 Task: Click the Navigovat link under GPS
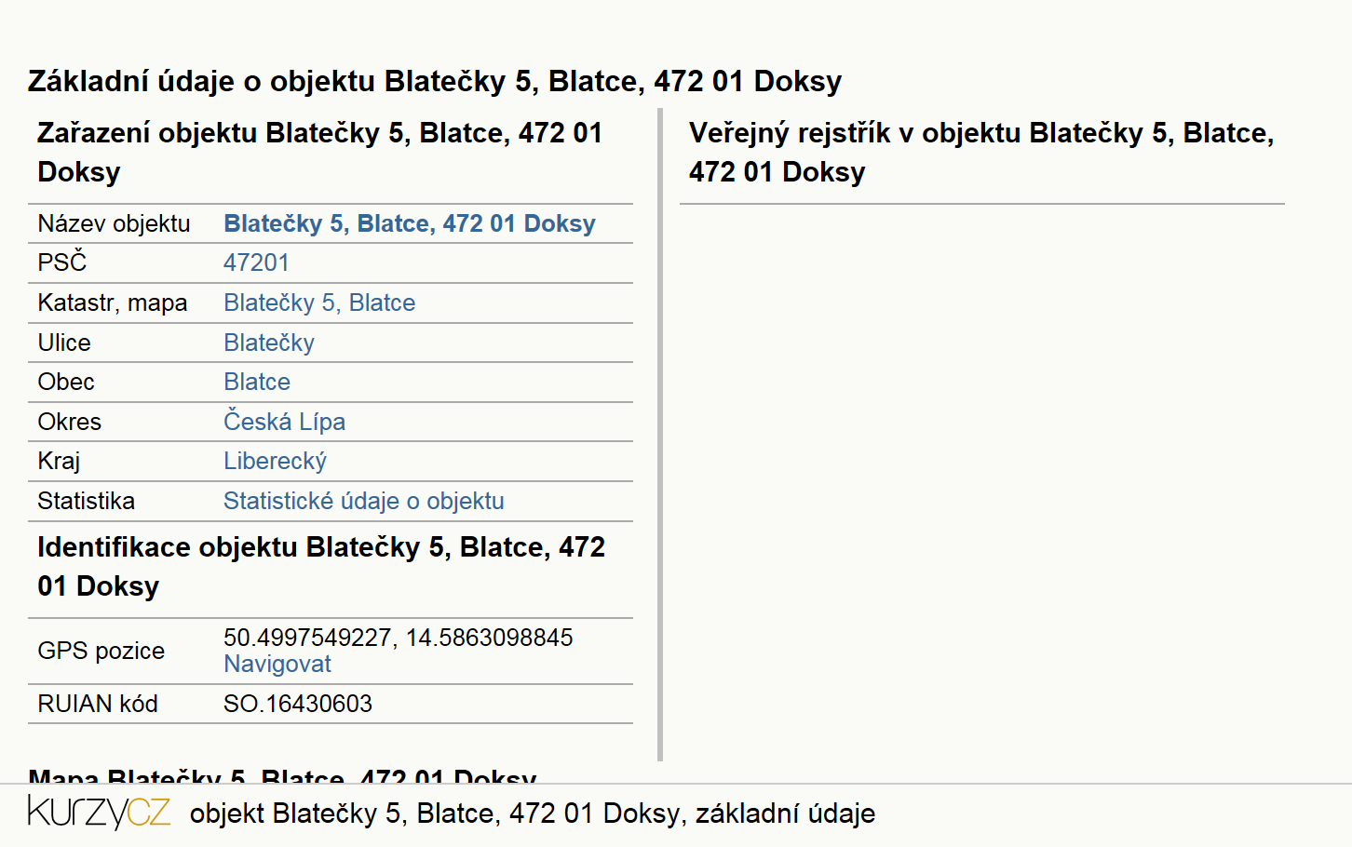click(277, 664)
